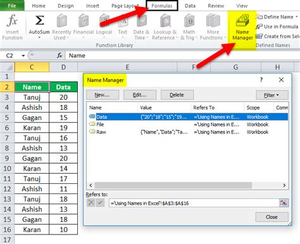Click the Raw name tag icon
The width and height of the screenshot is (300, 244).
pos(92,131)
